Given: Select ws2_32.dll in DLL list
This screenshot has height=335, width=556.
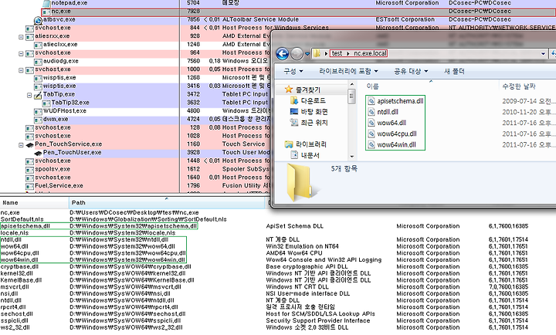Looking at the screenshot, I should (15, 327).
